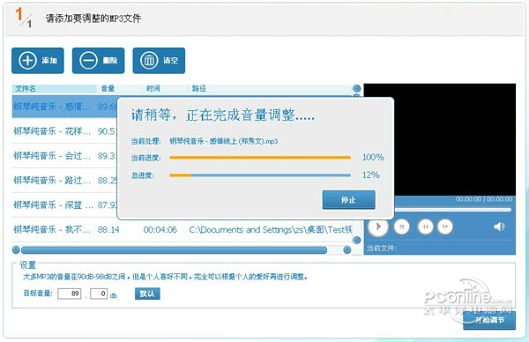The image size is (529, 342).
Task: Click the player stop button
Action: (401, 227)
